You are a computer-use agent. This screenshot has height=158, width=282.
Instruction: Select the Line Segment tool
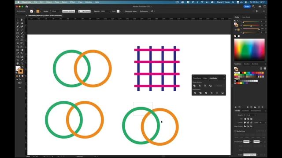point(22,30)
